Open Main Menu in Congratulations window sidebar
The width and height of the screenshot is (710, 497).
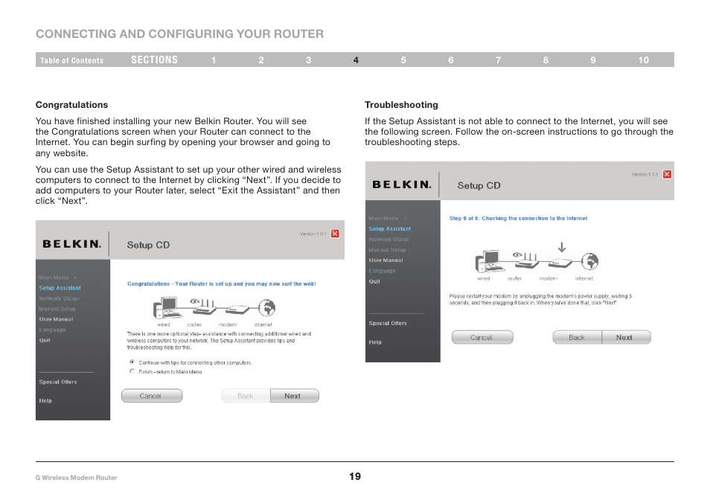(x=54, y=278)
